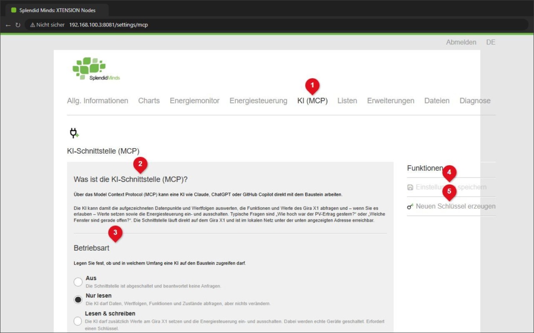Viewport: 534px width, 333px height.
Task: Switch to the Erweiterungen tab
Action: pos(390,100)
